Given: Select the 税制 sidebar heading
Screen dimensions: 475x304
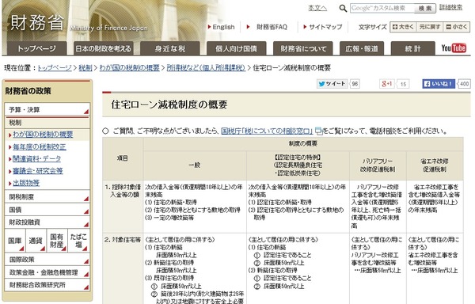Looking at the screenshot, I should click(47, 123).
